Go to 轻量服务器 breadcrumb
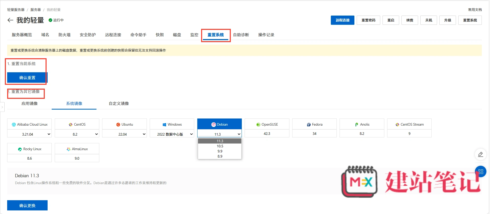Image resolution: width=490 pixels, height=214 pixels. click(16, 10)
